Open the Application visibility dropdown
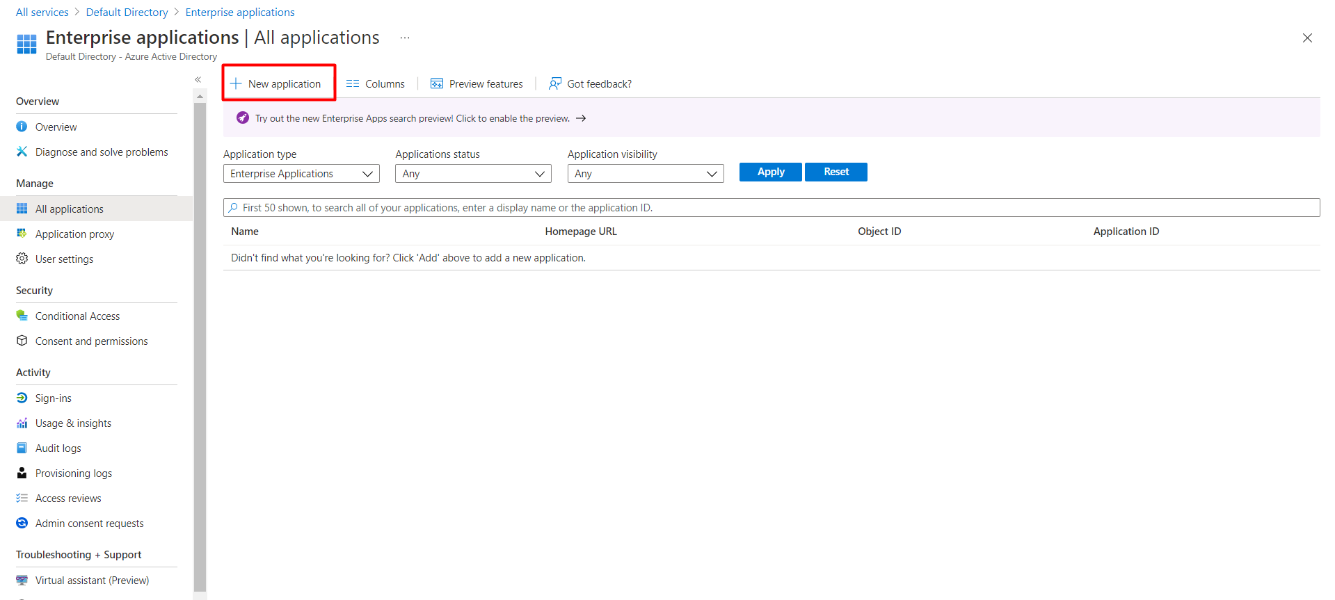Screen dimensions: 1335x600 [646, 174]
